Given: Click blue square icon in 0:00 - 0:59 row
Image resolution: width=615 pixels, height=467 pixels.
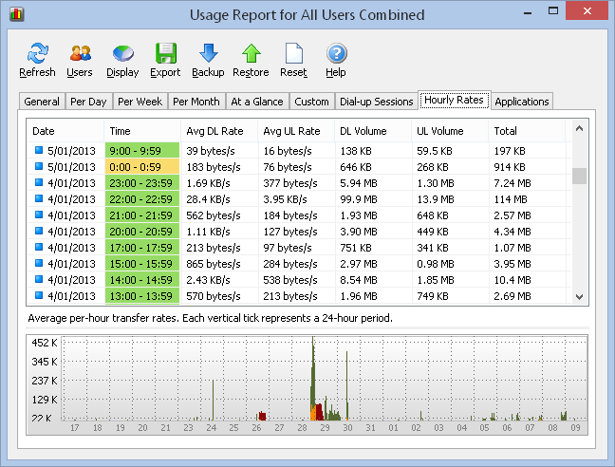Looking at the screenshot, I should (38, 166).
